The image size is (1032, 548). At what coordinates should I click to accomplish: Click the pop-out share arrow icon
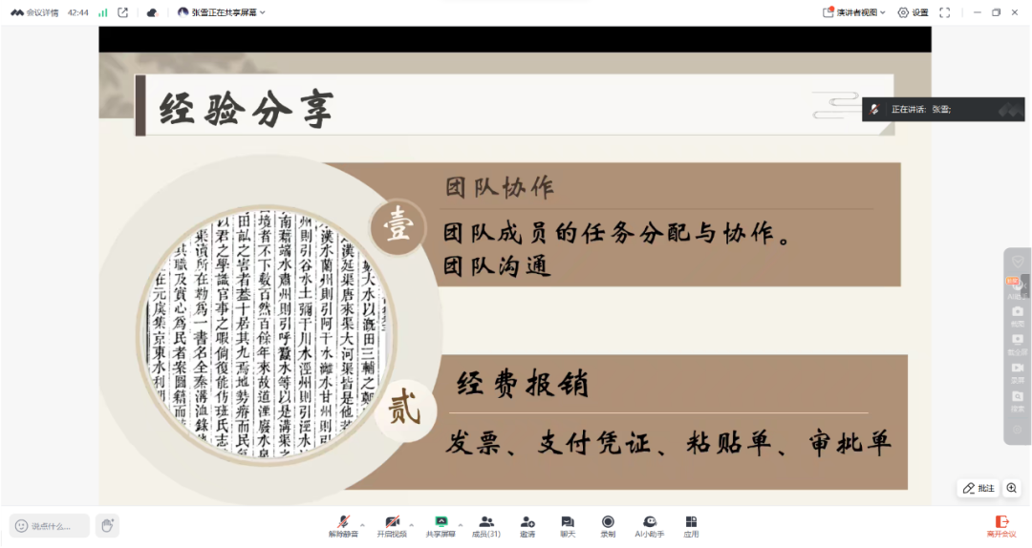(x=122, y=12)
